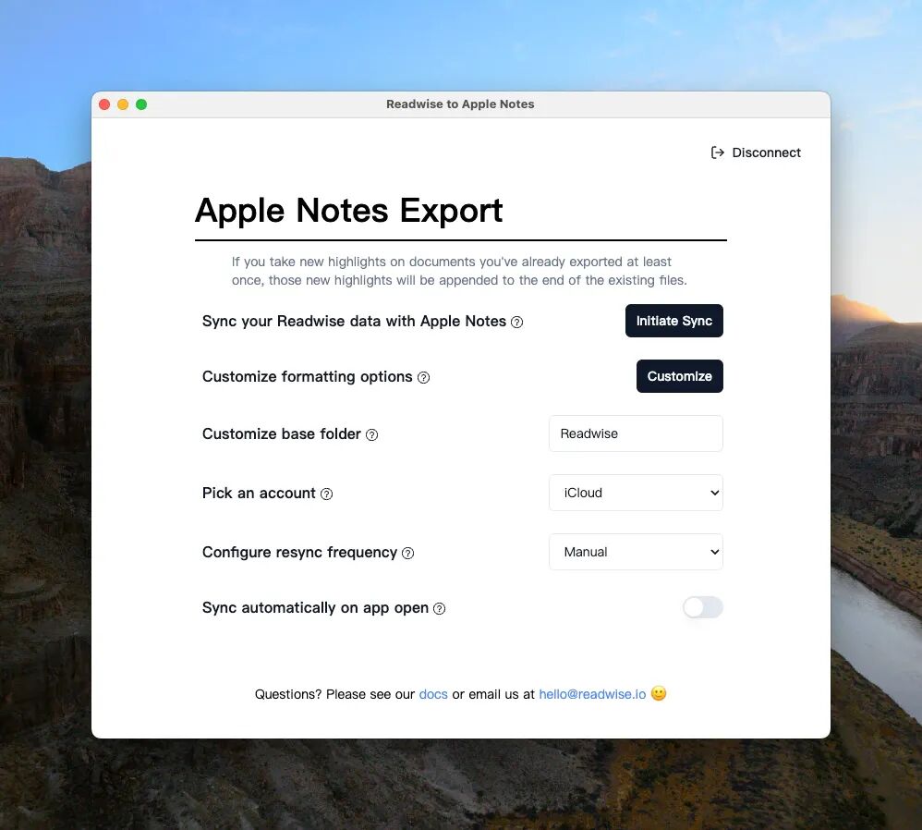Show help for Pick an account
Viewport: 922px width, 830px height.
(x=326, y=494)
